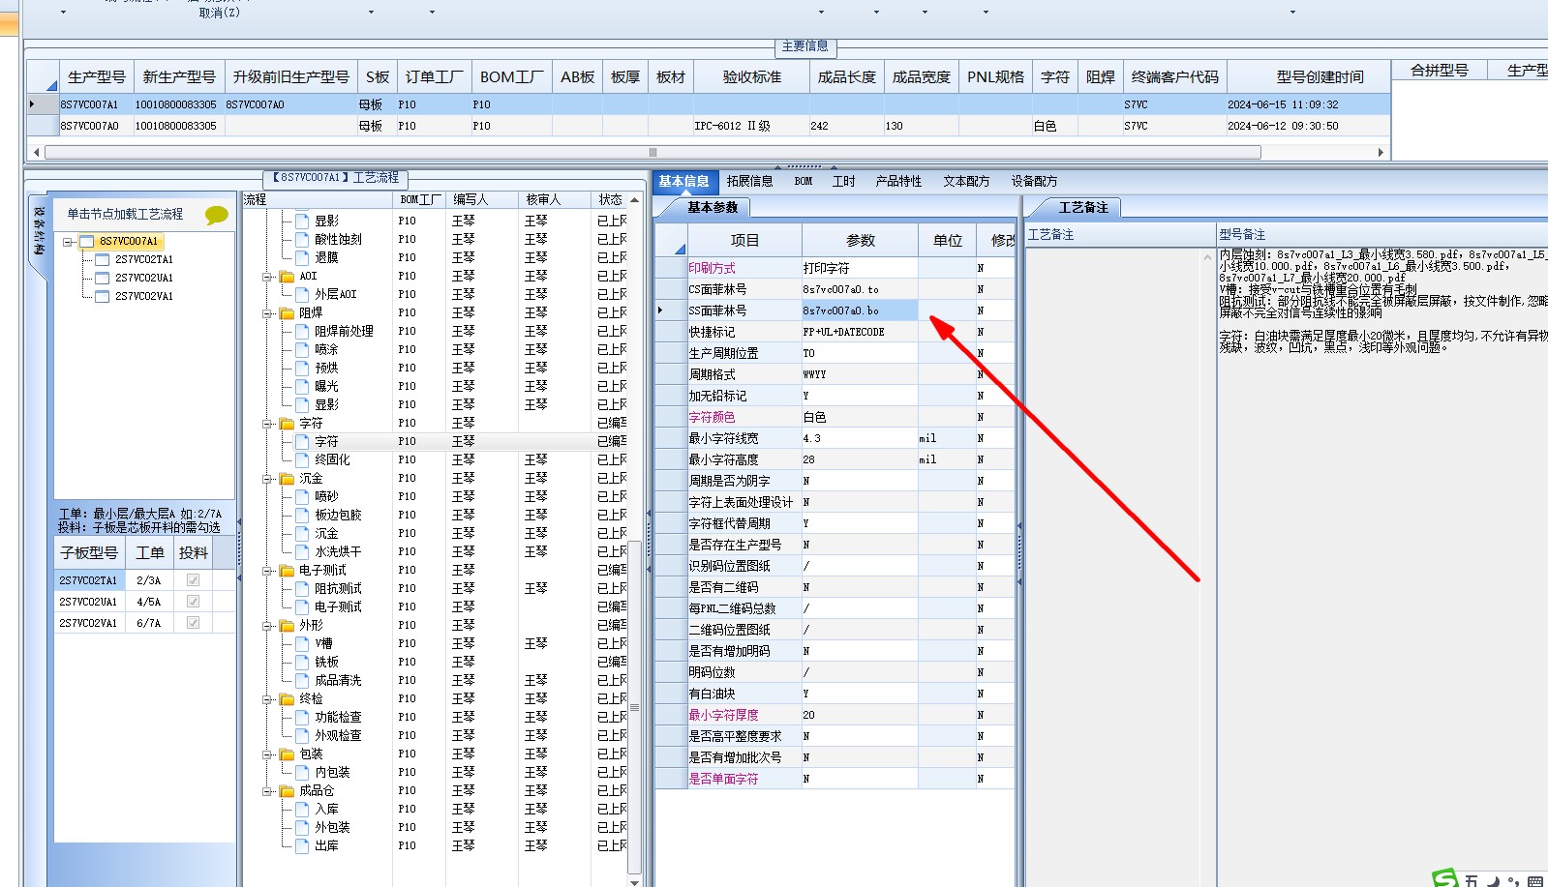Click the yellow speech bubble icon
Screen dimensions: 1548x887
pos(217,215)
